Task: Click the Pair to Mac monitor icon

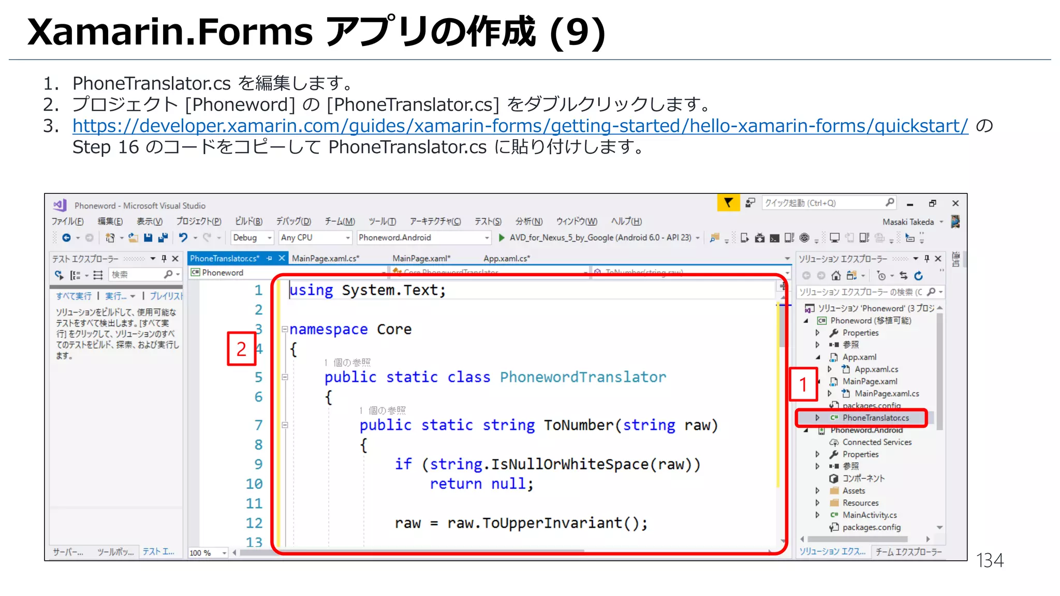Action: pyautogui.click(x=834, y=237)
